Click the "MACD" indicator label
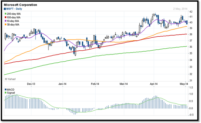This screenshot has width=201, height=123. pyautogui.click(x=10, y=90)
